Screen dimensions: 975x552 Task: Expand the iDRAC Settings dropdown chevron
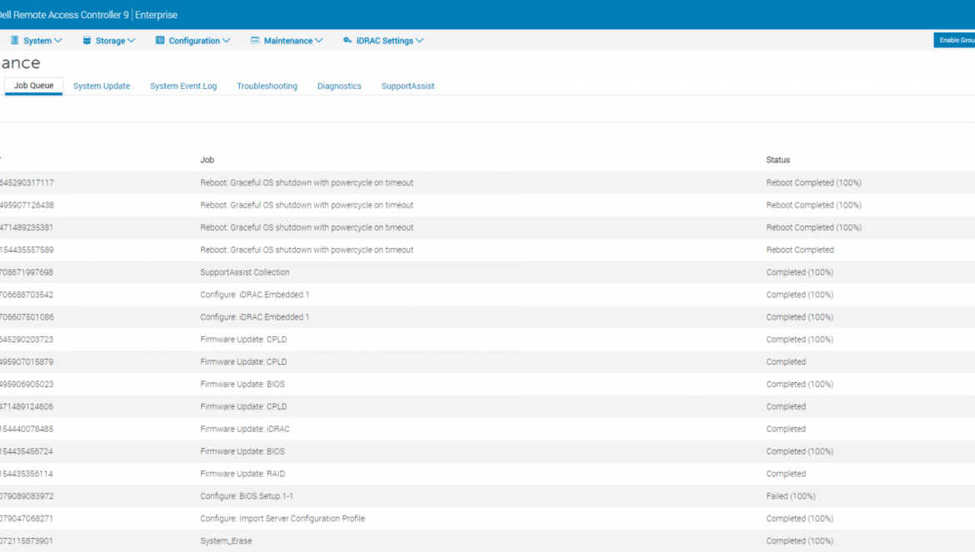[x=420, y=40]
